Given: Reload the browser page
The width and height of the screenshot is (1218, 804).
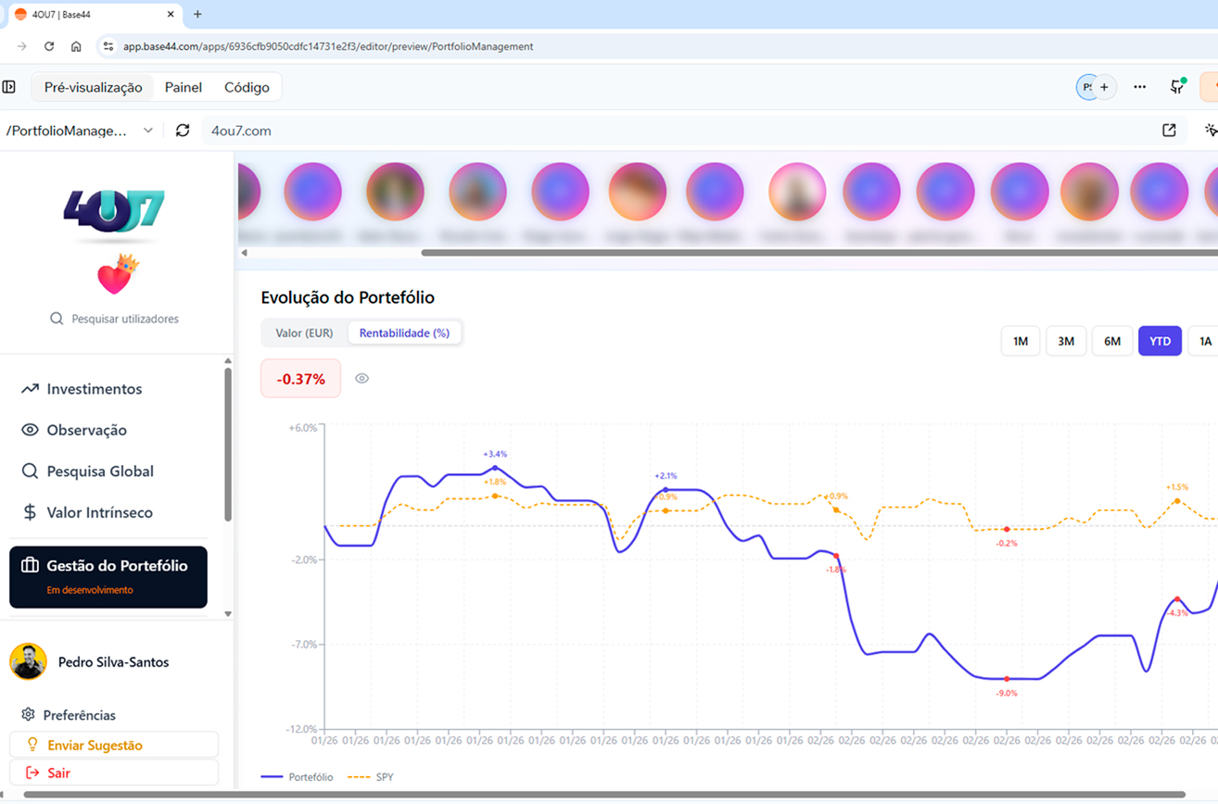Looking at the screenshot, I should [x=49, y=46].
